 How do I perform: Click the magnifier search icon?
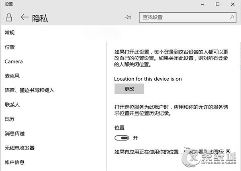[x=232, y=17]
